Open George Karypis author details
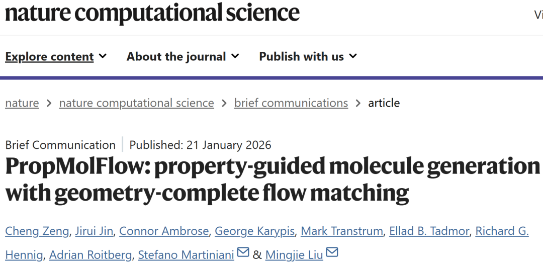This screenshot has height=266, width=543. tap(254, 231)
